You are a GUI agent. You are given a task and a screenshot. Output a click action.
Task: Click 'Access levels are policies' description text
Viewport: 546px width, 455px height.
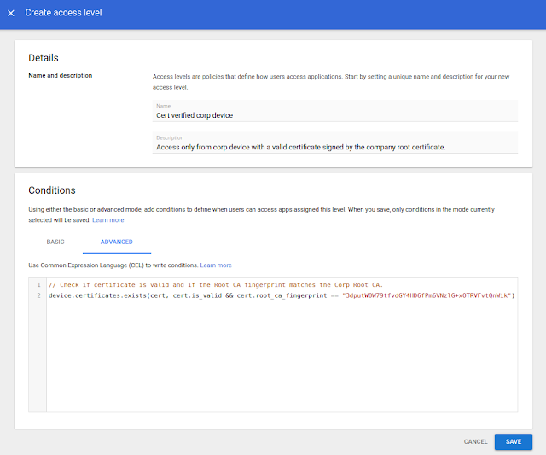point(331,82)
